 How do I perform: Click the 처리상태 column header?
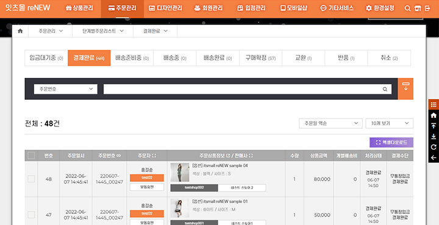[x=373, y=156]
